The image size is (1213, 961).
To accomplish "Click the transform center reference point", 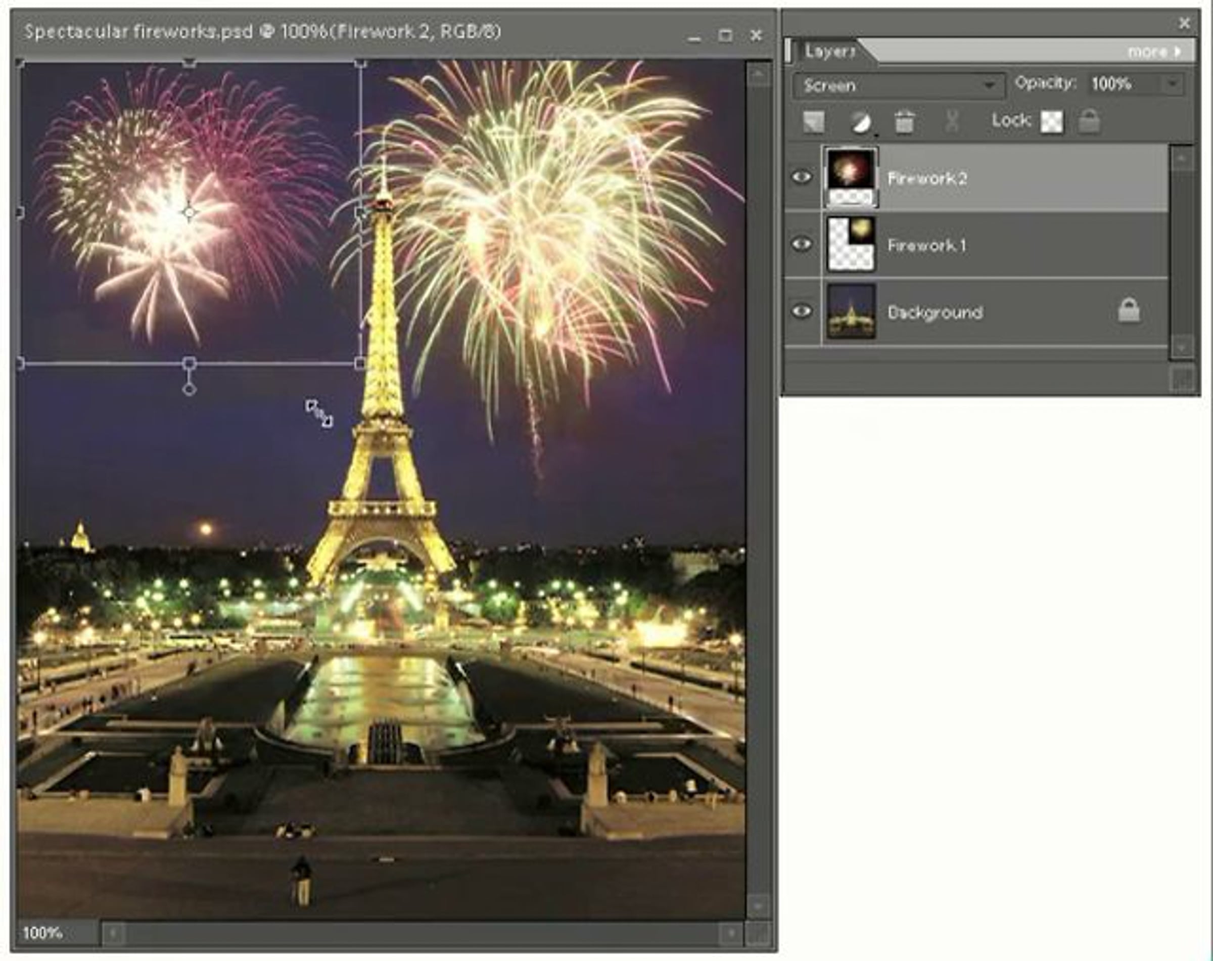I will pos(189,213).
